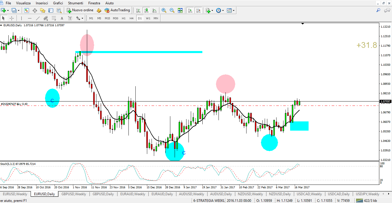Open the Grafici menu
Viewport: 392px width, 203px height.
(x=58, y=3)
